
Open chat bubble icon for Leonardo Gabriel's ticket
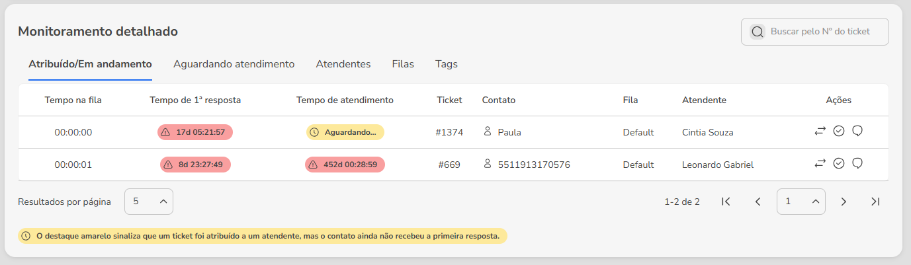click(x=857, y=163)
